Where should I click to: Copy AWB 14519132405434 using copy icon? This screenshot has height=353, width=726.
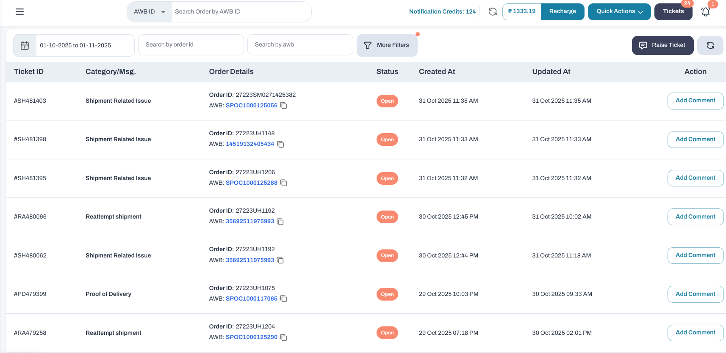click(280, 144)
